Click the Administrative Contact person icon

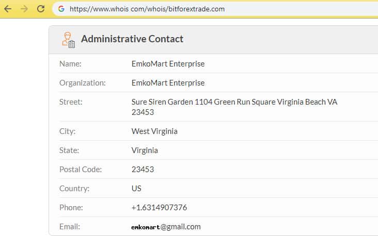69,40
